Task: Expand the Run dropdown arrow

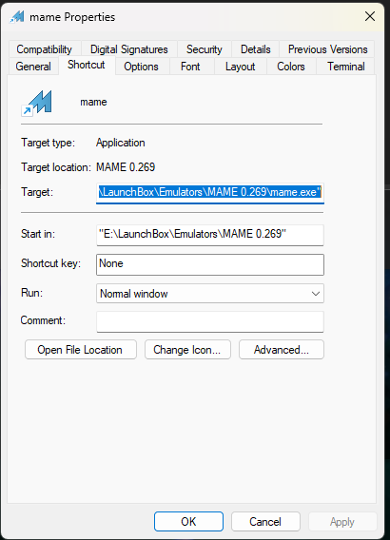Action: [315, 294]
